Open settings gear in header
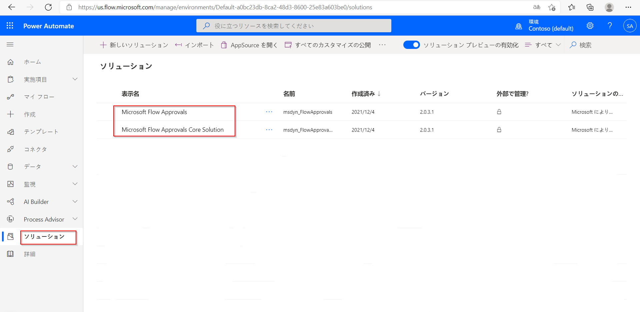The width and height of the screenshot is (640, 312). 590,26
